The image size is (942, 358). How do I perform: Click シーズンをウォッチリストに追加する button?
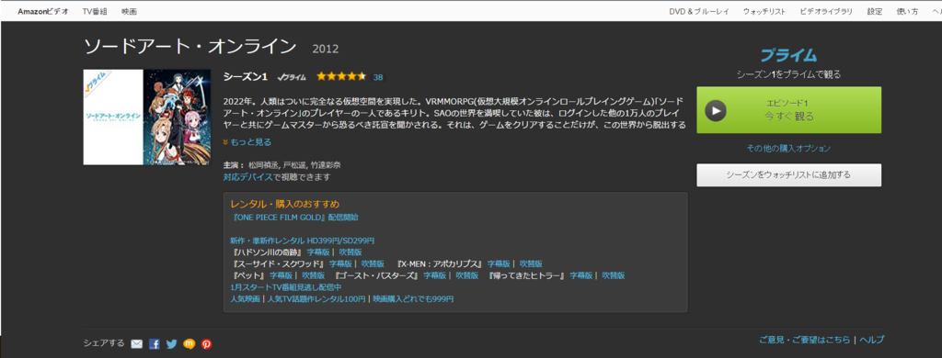[788, 175]
